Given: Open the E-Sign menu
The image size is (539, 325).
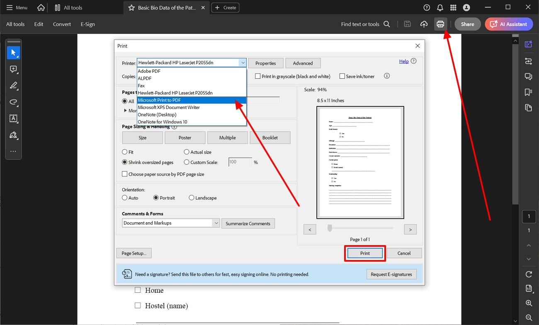Looking at the screenshot, I should click(x=87, y=24).
